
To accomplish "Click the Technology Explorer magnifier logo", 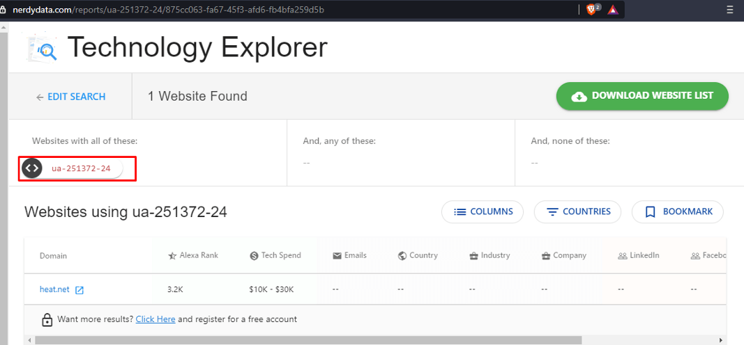I will click(43, 48).
